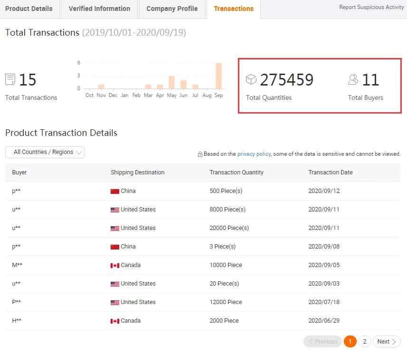Select the 500 Piece(s) quantity cell
Screen dimensions: 407x354
tap(226, 191)
